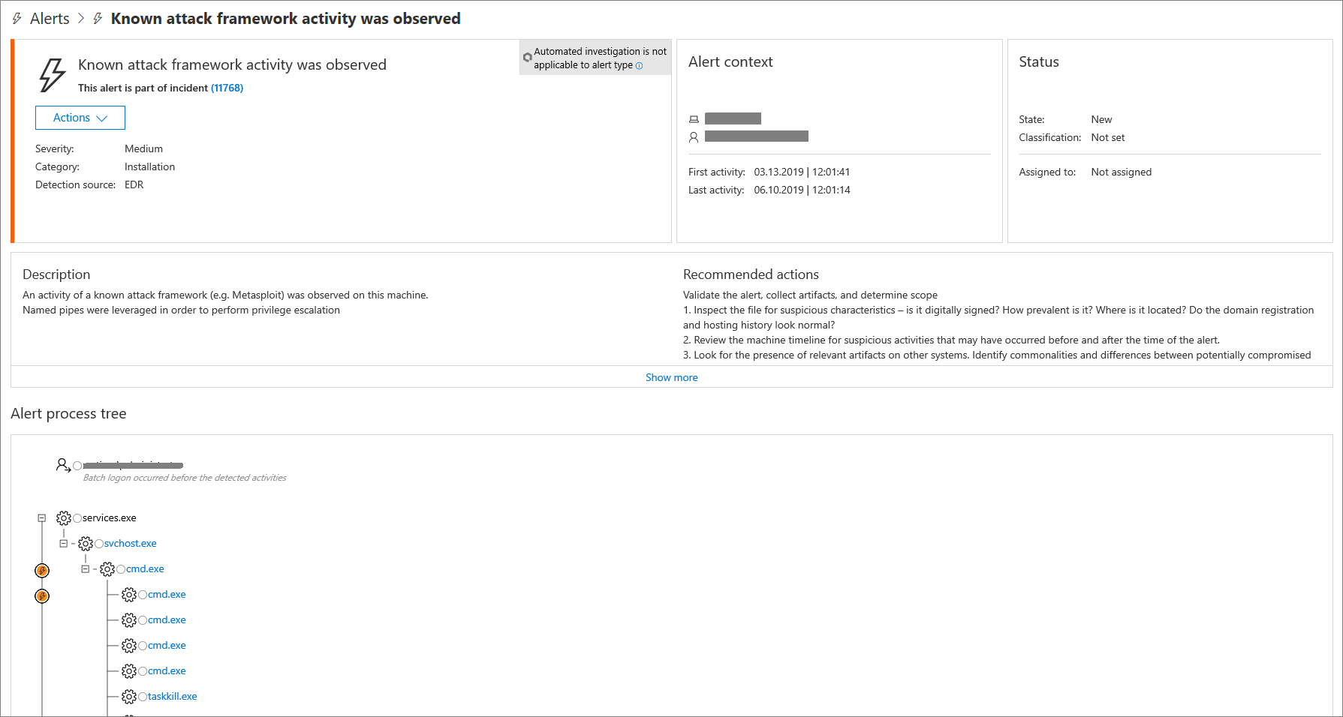1343x717 pixels.
Task: Click the info icon beside automated investigation note
Action: [640, 66]
